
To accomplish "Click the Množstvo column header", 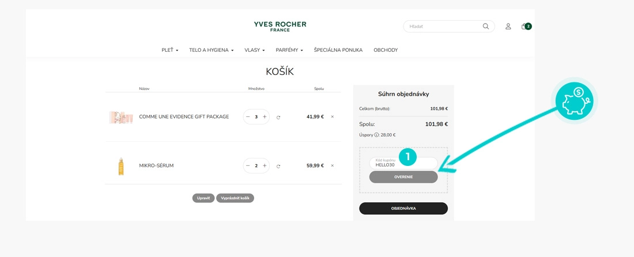I will tap(256, 89).
